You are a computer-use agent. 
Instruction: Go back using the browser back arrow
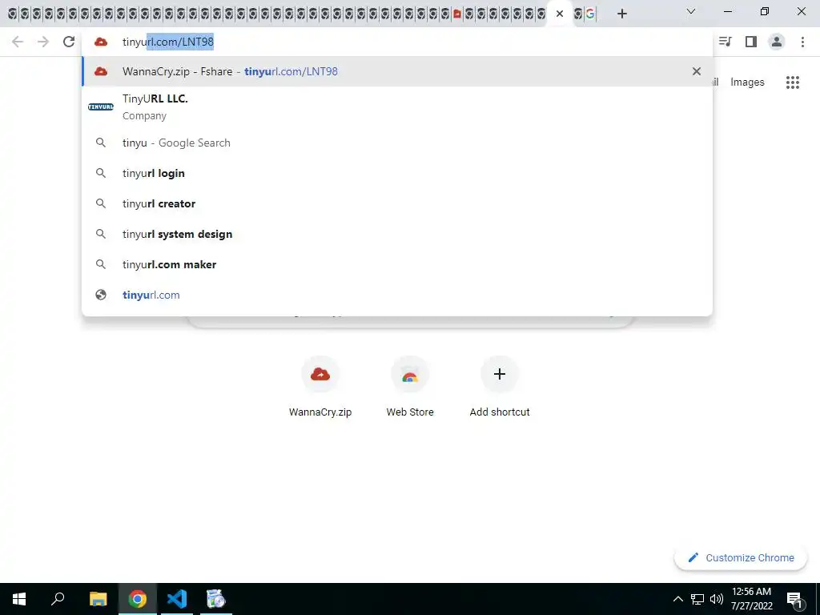[18, 42]
